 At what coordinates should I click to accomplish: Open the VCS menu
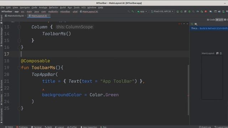pyautogui.click(x=83, y=7)
